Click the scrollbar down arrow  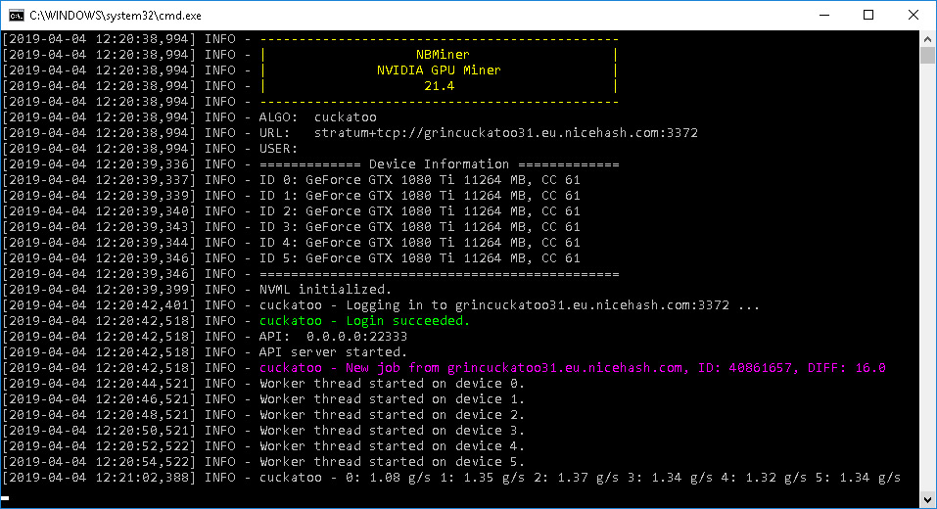927,499
